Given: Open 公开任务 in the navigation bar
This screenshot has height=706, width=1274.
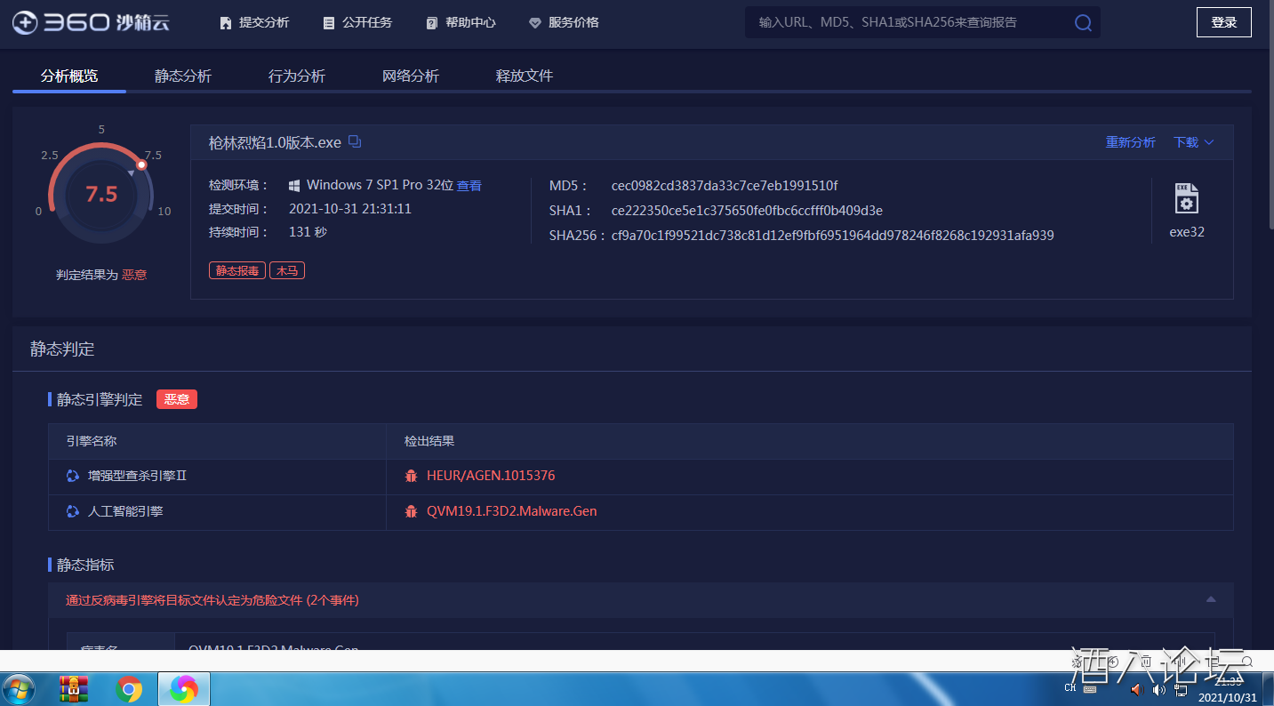Looking at the screenshot, I should pos(357,23).
